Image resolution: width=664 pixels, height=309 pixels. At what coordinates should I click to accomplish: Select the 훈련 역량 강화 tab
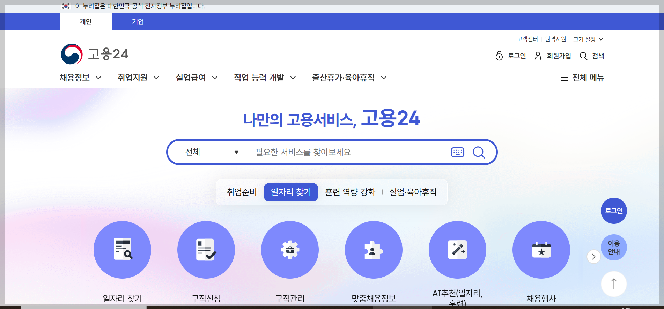350,192
